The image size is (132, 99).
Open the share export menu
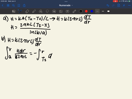[x=24, y=5]
